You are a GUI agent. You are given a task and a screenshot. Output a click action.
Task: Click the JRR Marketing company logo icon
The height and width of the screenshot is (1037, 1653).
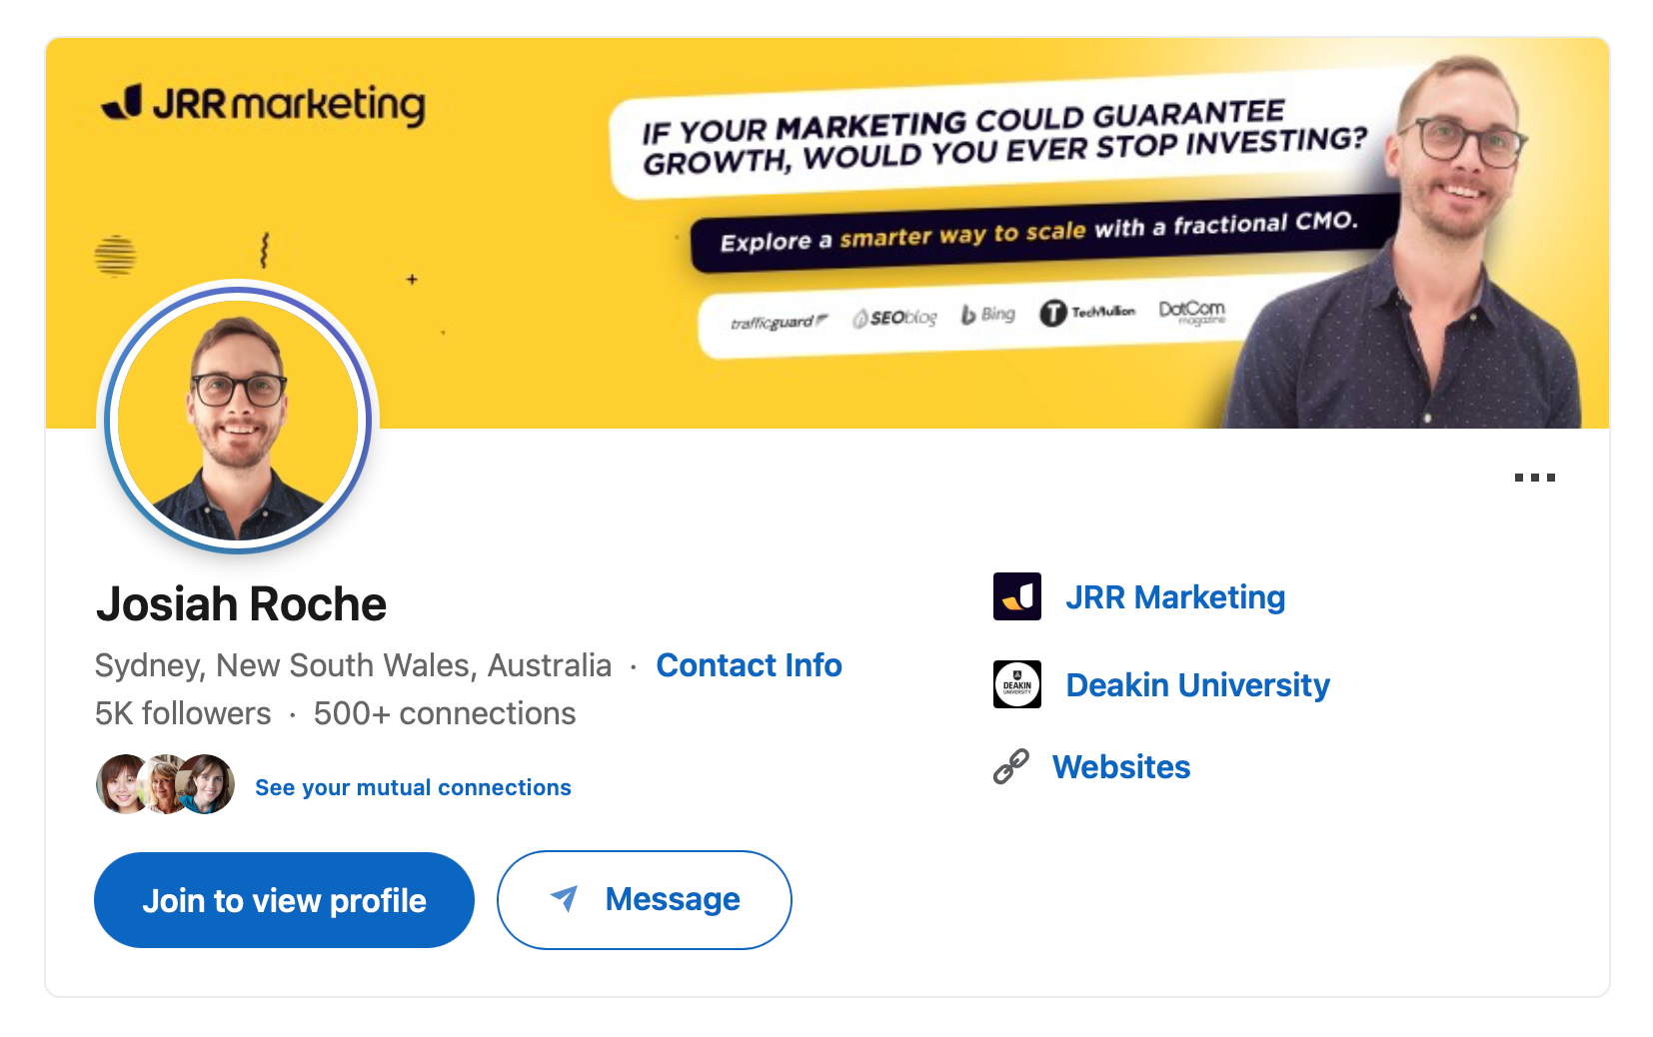1017,596
